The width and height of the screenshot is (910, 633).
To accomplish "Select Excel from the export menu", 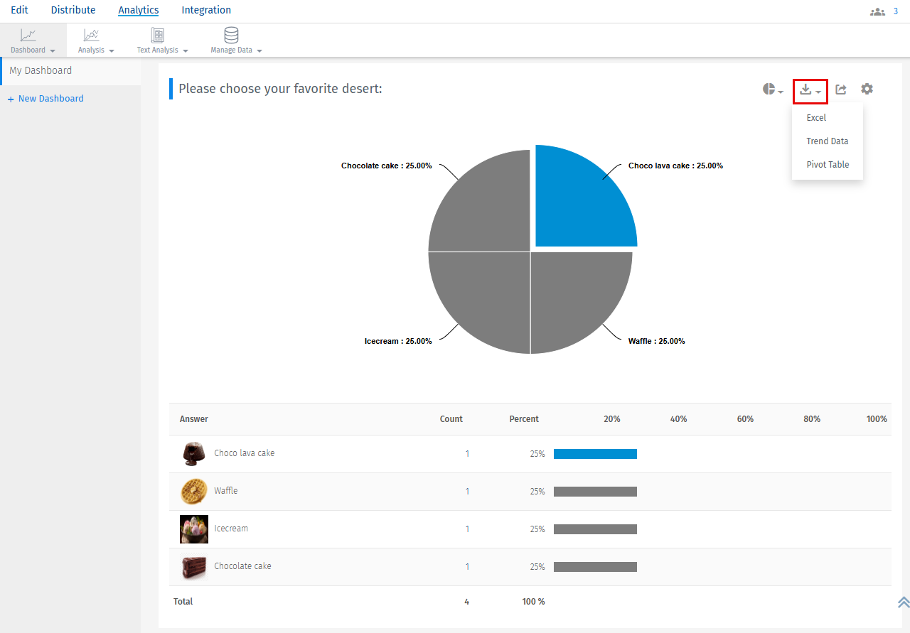I will 816,117.
